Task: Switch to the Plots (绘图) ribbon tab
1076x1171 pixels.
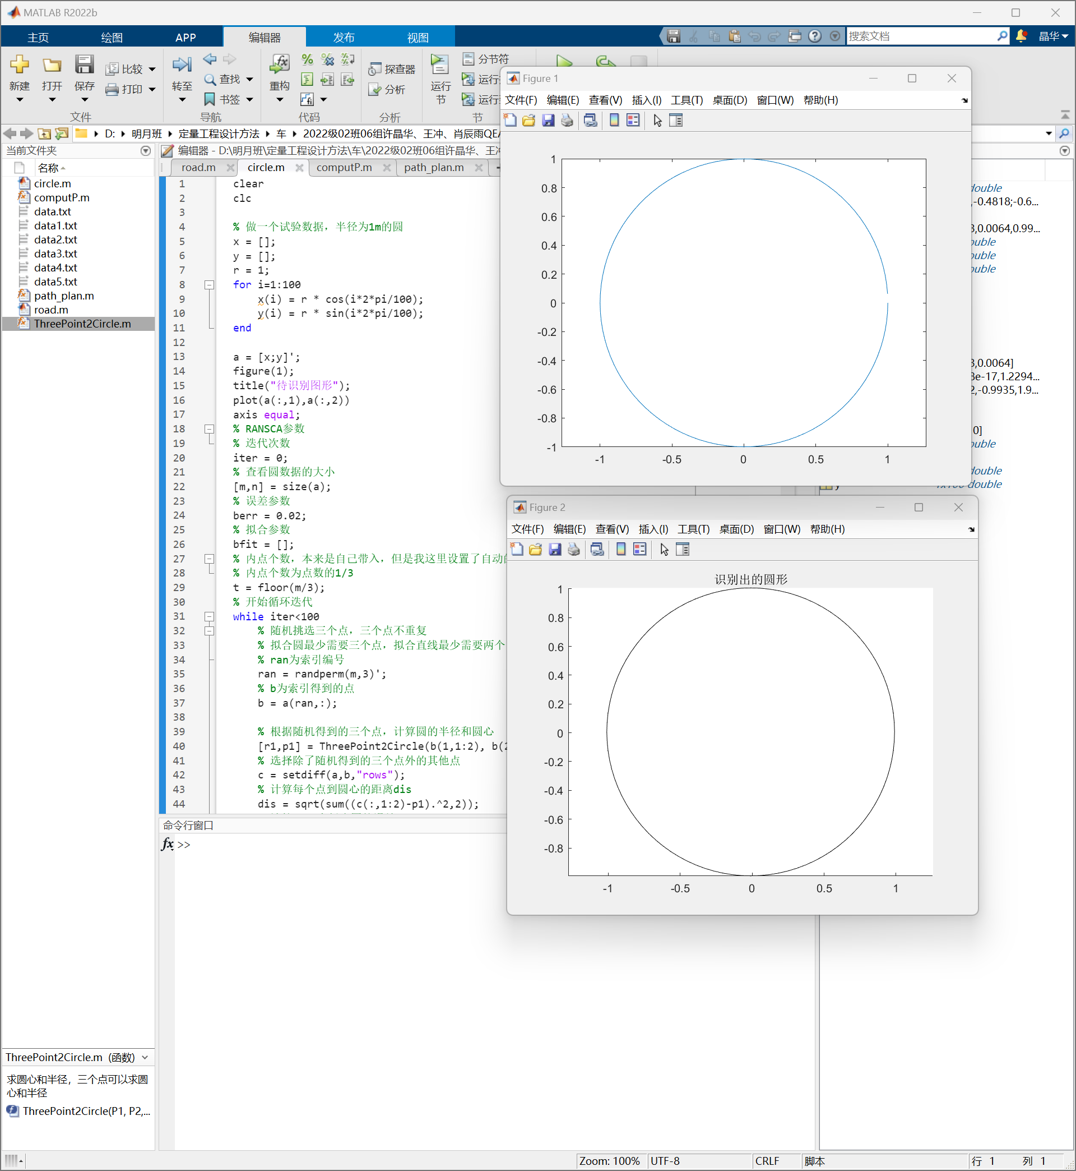Action: pyautogui.click(x=111, y=36)
